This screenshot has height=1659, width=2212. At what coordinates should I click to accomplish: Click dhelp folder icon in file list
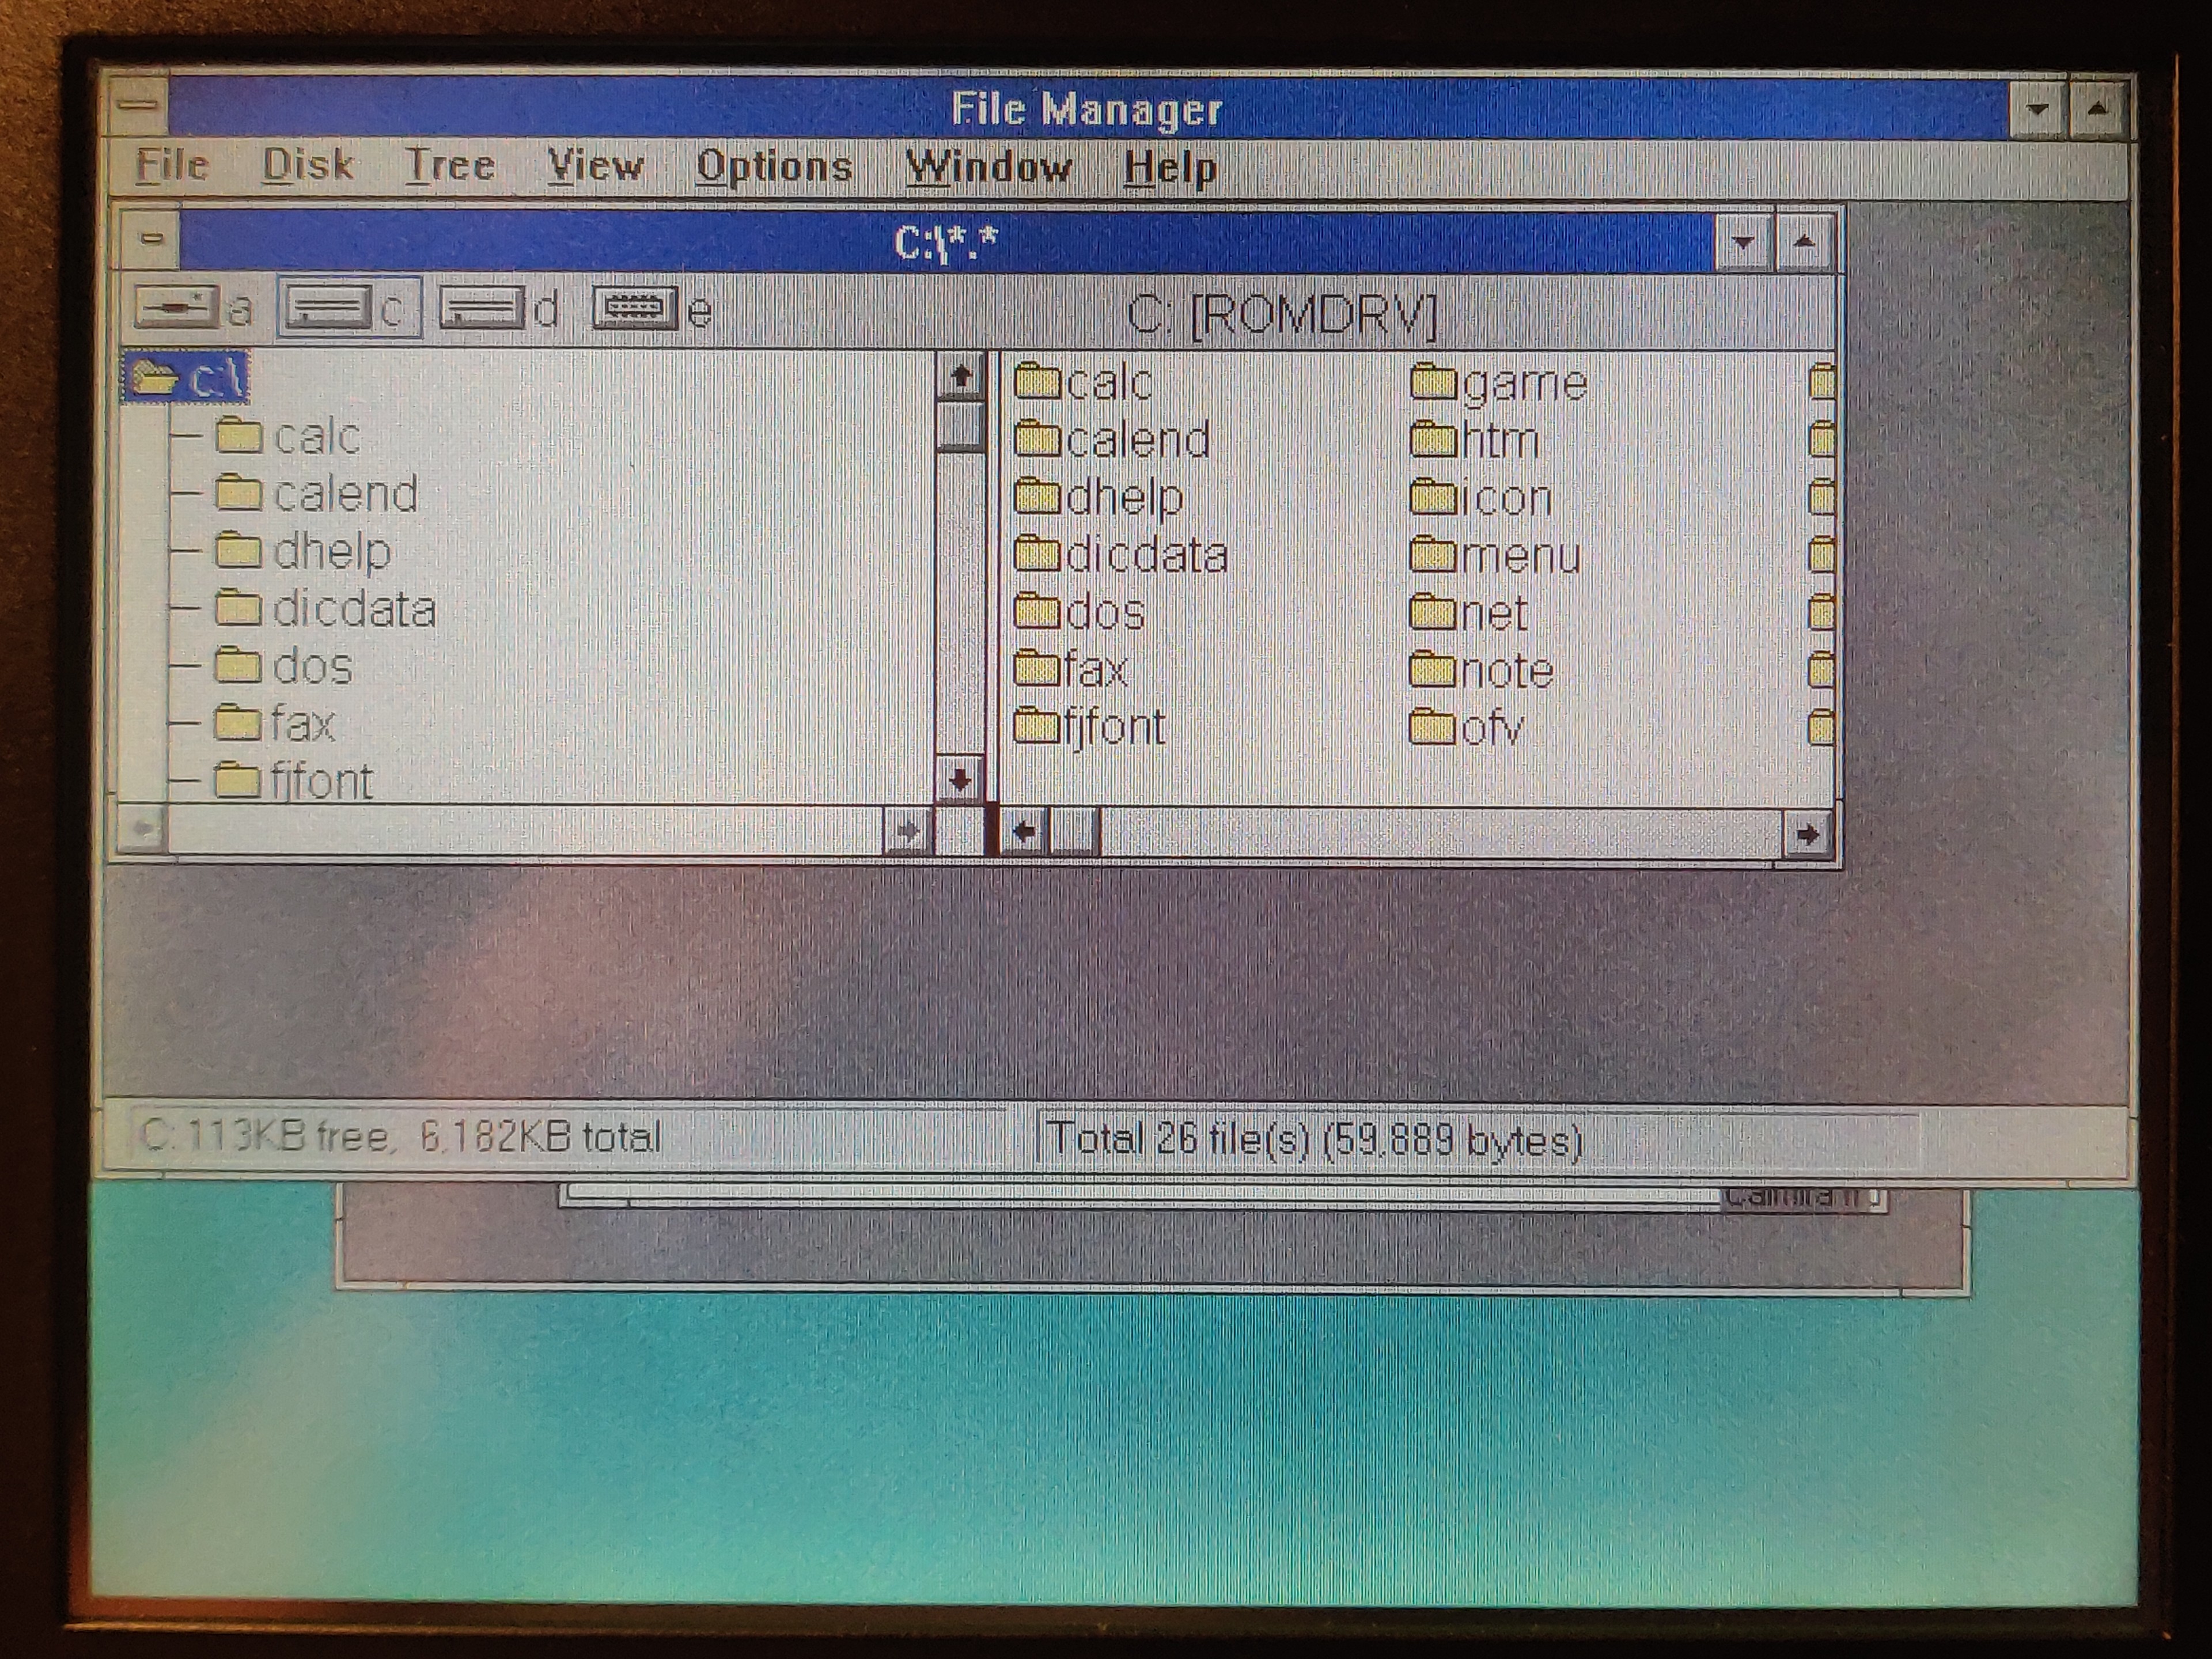[x=1037, y=496]
